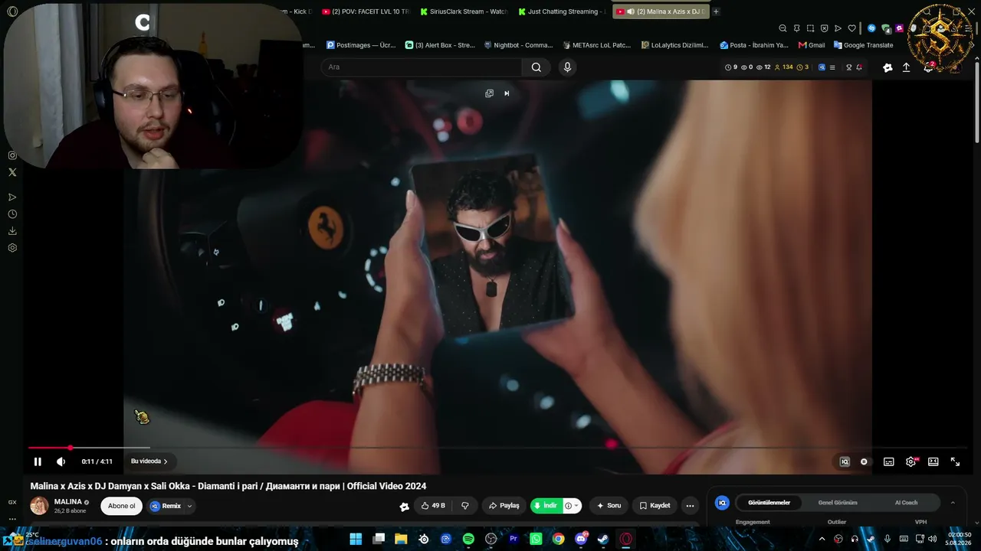Open the Alert Box bookmark
The image size is (981, 551).
pos(440,45)
